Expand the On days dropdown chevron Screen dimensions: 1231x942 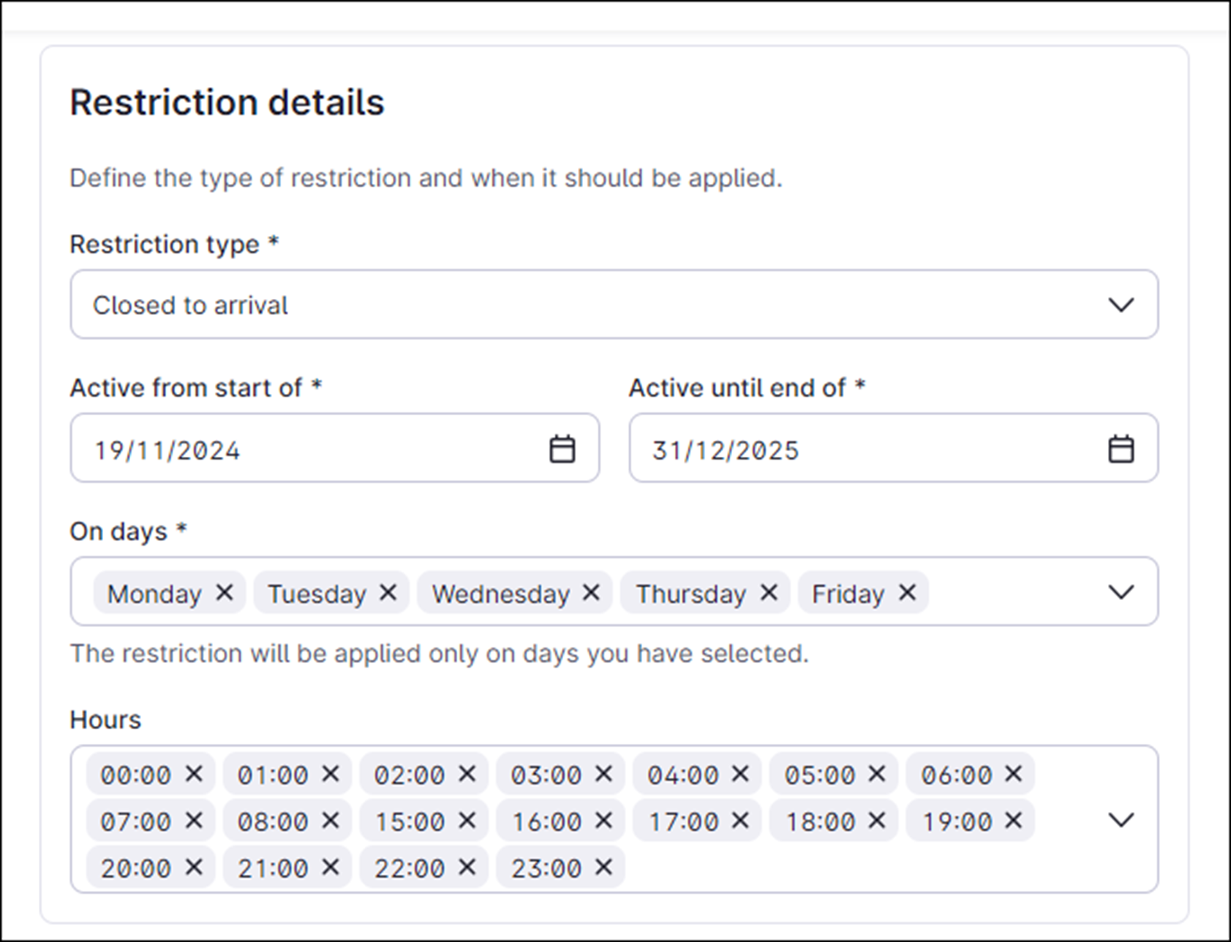1121,592
